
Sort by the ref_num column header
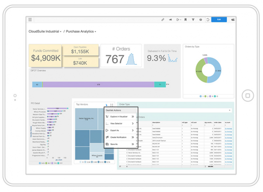point(194,123)
